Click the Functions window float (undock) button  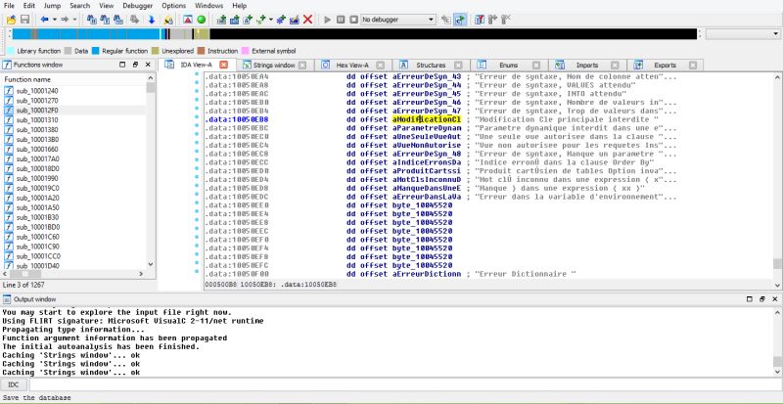(x=135, y=65)
